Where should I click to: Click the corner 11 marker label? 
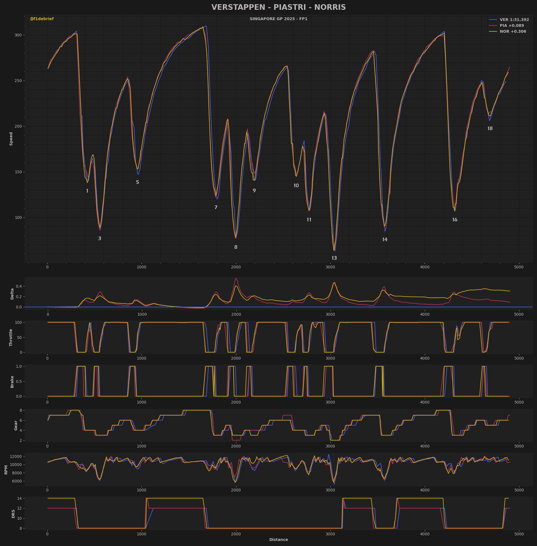click(x=309, y=220)
